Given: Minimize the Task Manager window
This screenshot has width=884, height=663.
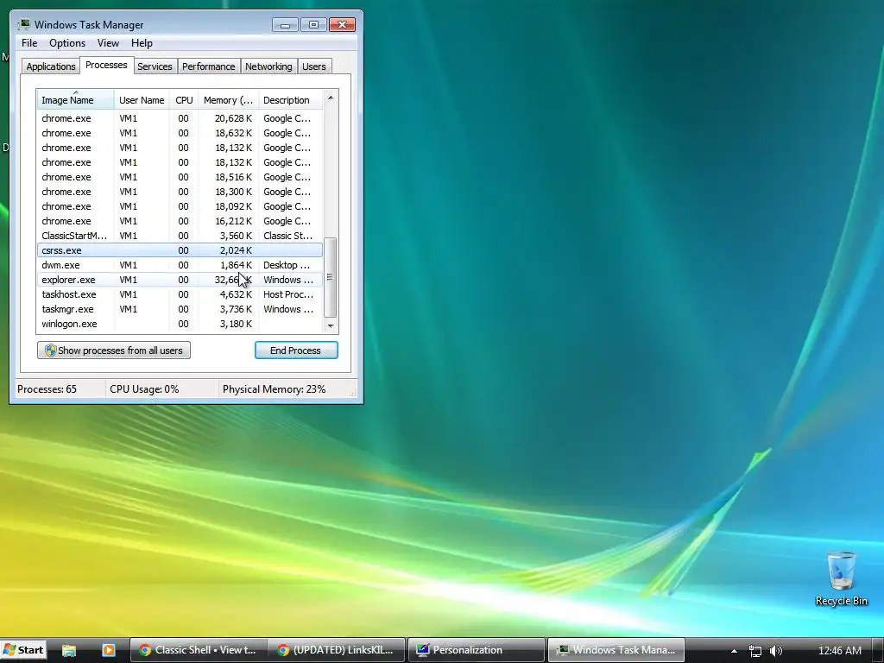Looking at the screenshot, I should (285, 25).
